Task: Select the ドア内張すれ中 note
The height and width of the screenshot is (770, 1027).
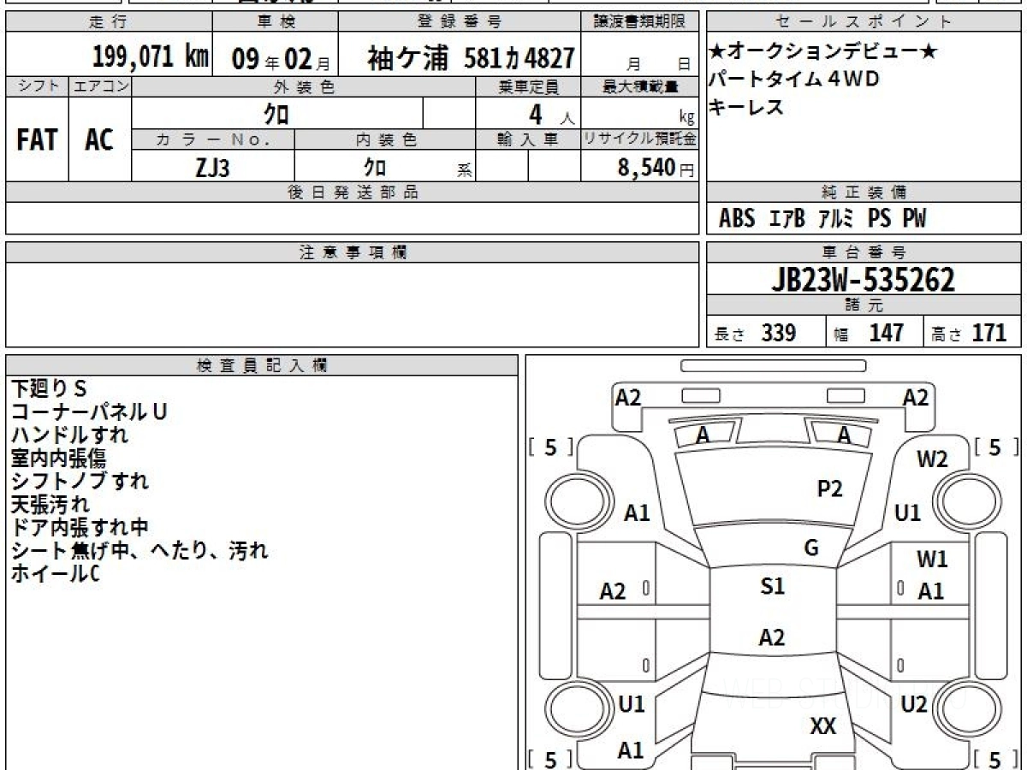Action: 80,528
